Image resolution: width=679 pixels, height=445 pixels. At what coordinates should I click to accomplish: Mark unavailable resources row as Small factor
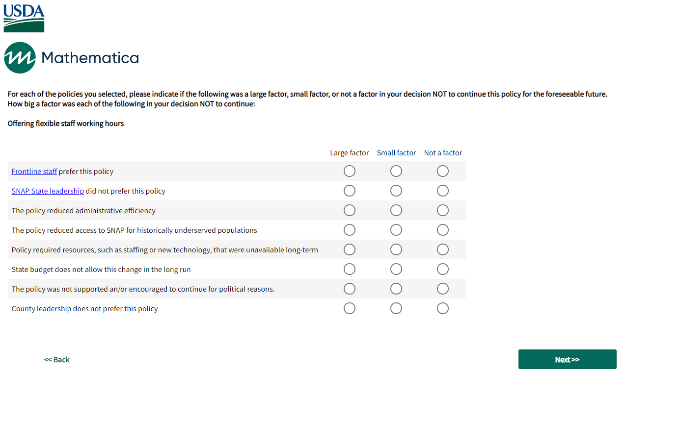coord(396,249)
